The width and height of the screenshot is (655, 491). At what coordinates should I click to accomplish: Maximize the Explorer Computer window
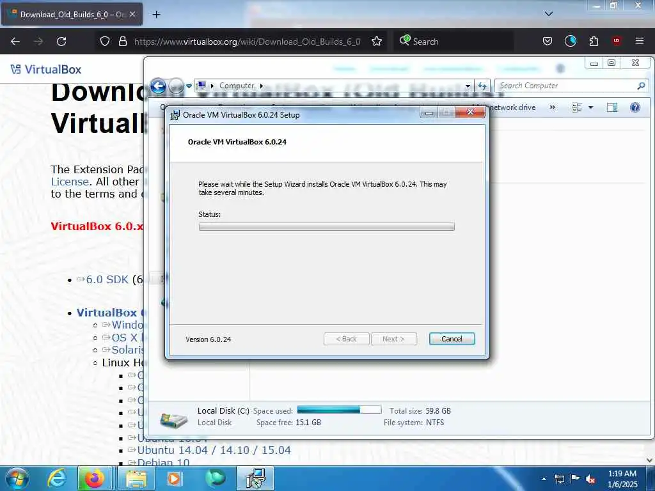(612, 63)
